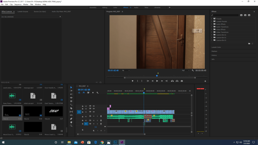Expand the Audio Transitions folder
This screenshot has height=145, width=258.
tap(212, 27)
